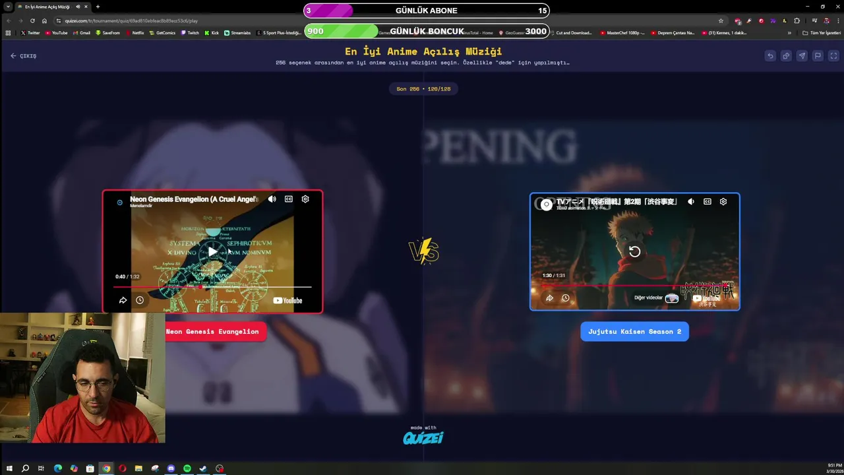This screenshot has width=844, height=475.
Task: Open the GetComics bookmark
Action: [x=162, y=33]
